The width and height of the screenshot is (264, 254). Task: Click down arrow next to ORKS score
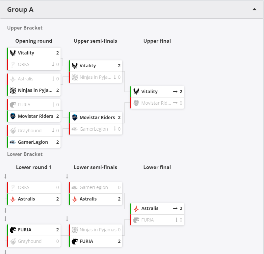pos(53,64)
